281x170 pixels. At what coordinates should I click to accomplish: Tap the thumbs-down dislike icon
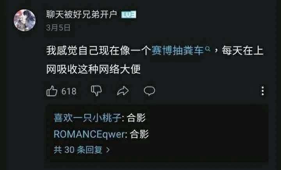pyautogui.click(x=96, y=91)
